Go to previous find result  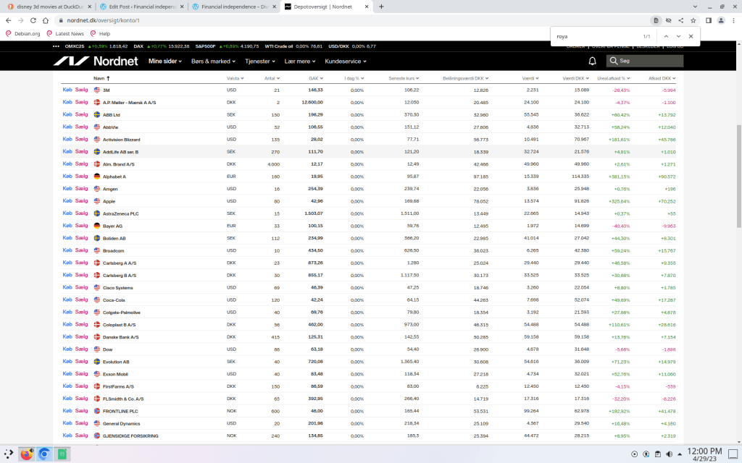(665, 35)
